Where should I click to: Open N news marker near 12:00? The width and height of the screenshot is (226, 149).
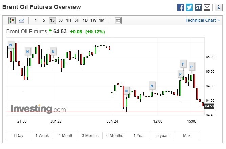152,86
